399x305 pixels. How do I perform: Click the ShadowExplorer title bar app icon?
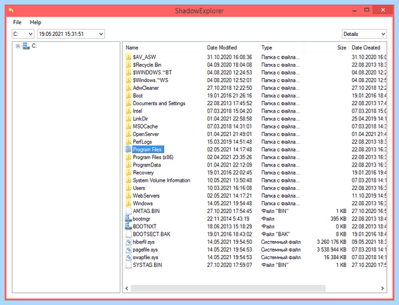(11, 11)
